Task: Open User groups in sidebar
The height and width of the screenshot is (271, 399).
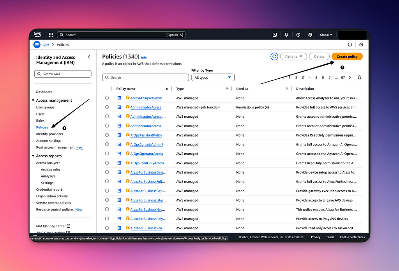Action: point(45,107)
